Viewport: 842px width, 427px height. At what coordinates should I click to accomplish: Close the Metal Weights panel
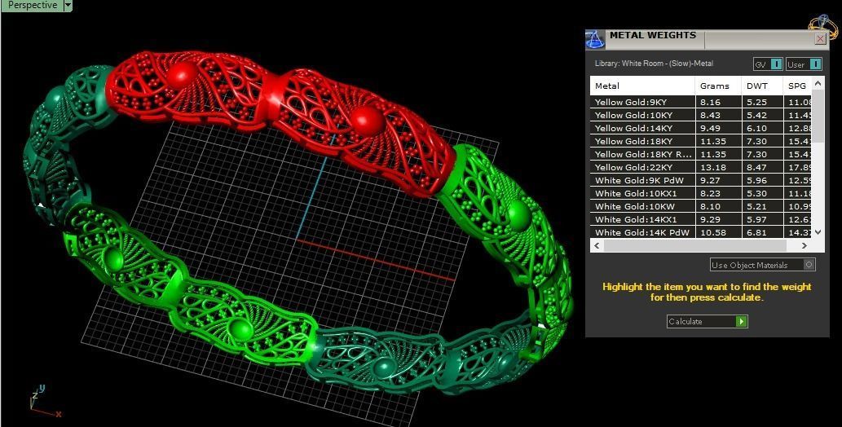tap(820, 38)
